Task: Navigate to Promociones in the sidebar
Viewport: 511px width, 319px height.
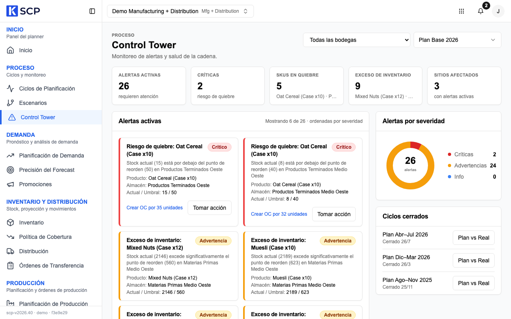Action: [x=51, y=184]
